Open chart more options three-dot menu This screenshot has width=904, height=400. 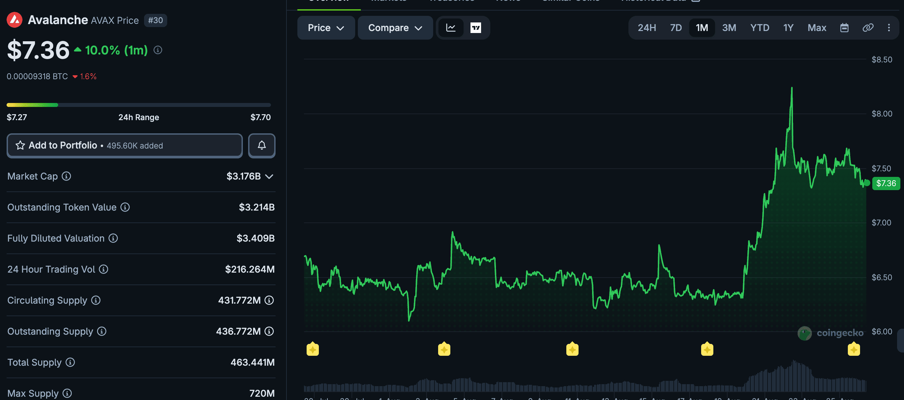tap(889, 28)
